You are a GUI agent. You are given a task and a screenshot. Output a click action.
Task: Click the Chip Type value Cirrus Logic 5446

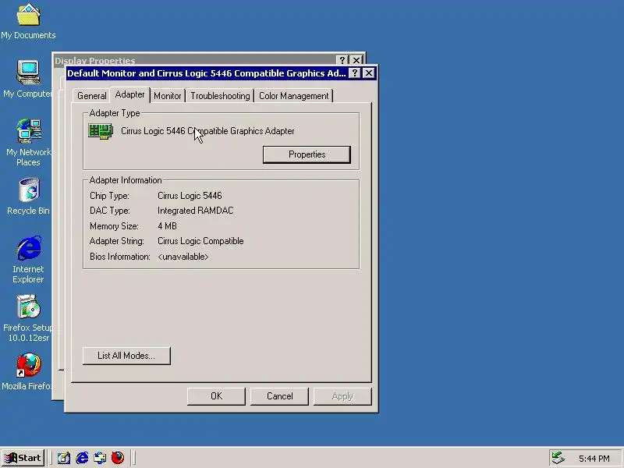(x=190, y=196)
